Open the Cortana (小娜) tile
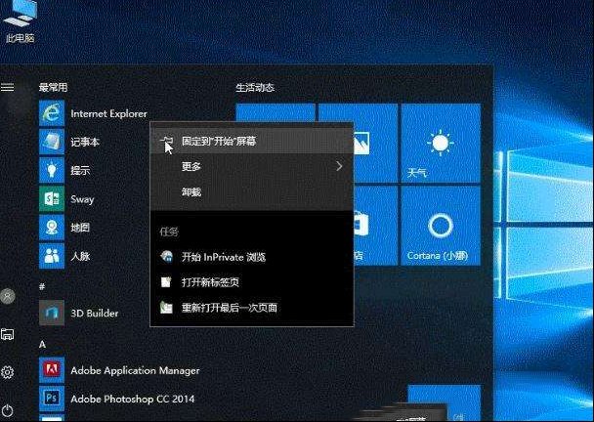The height and width of the screenshot is (422, 594). click(x=441, y=226)
